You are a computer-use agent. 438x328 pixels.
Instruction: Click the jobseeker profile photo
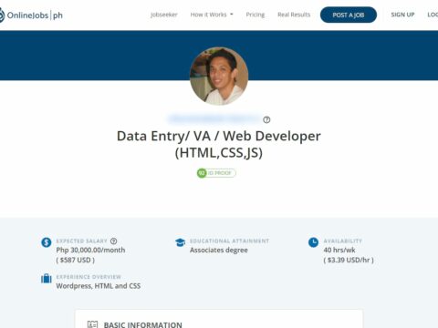tap(219, 76)
